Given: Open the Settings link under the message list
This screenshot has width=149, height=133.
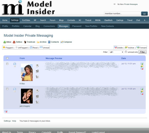Looking at the screenshot, I should 7,121.
